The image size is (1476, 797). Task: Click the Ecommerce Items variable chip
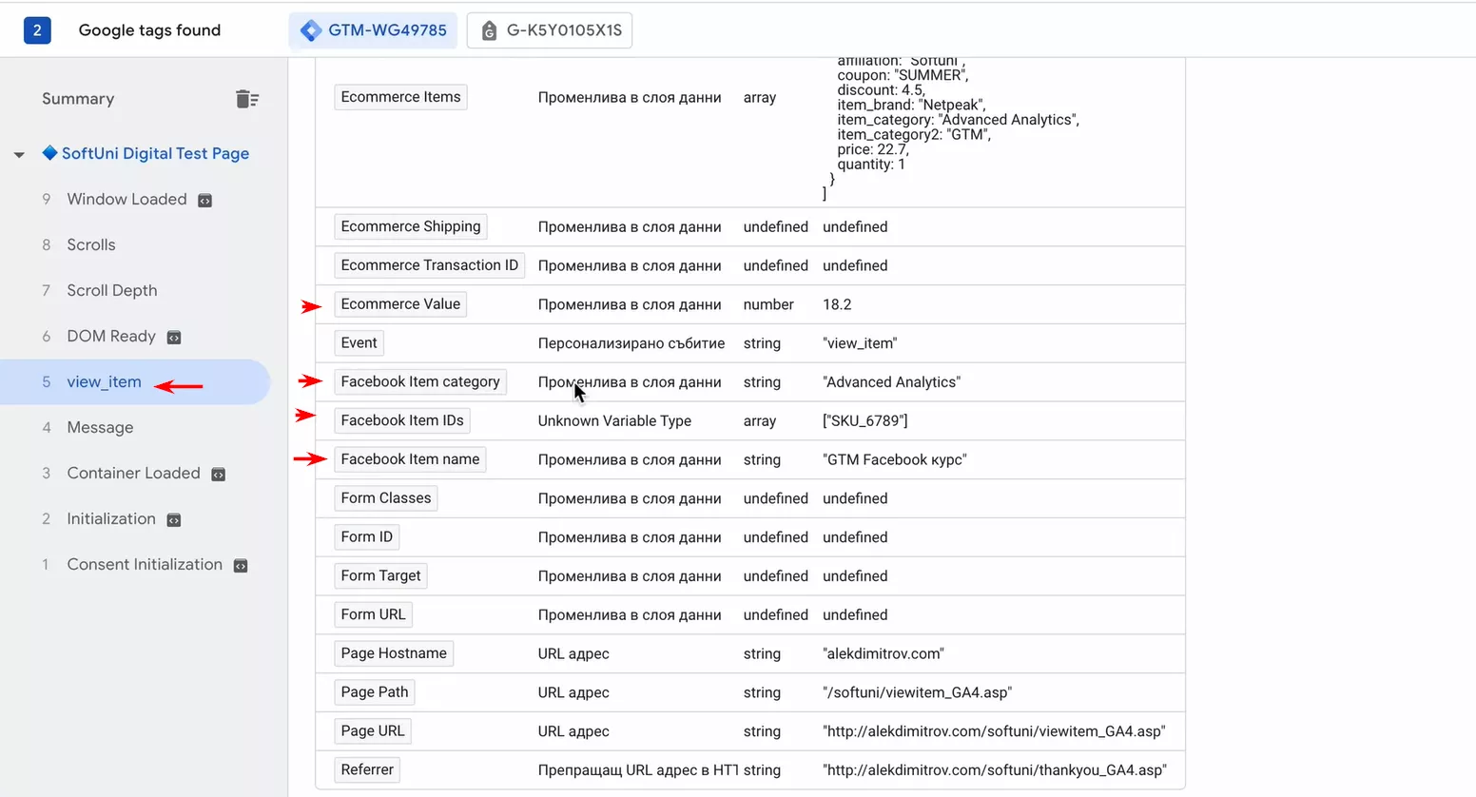400,97
